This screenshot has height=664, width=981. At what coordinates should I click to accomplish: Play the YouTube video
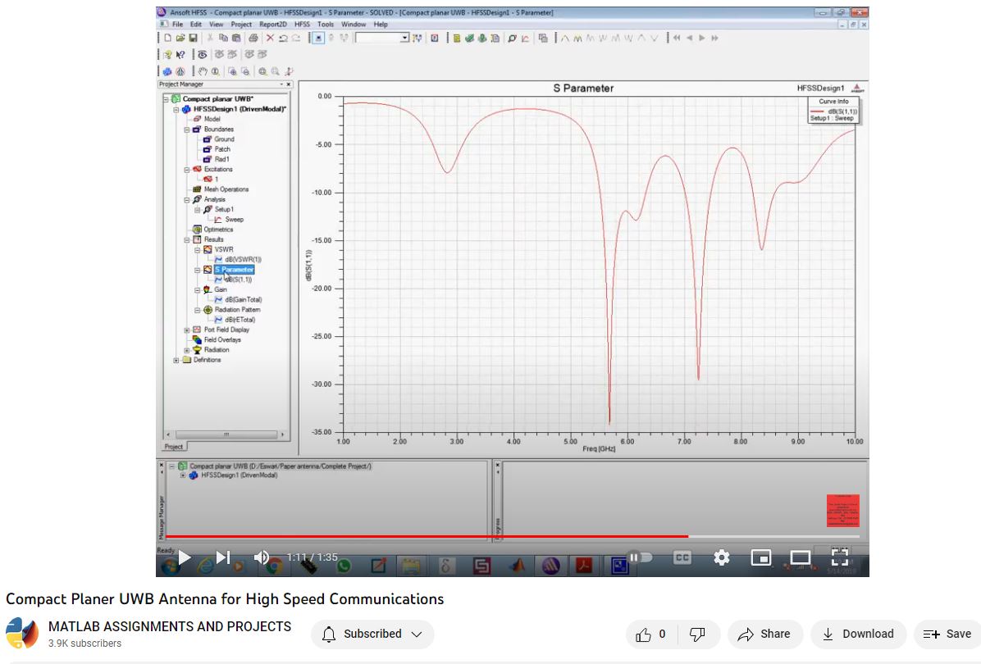coord(184,557)
